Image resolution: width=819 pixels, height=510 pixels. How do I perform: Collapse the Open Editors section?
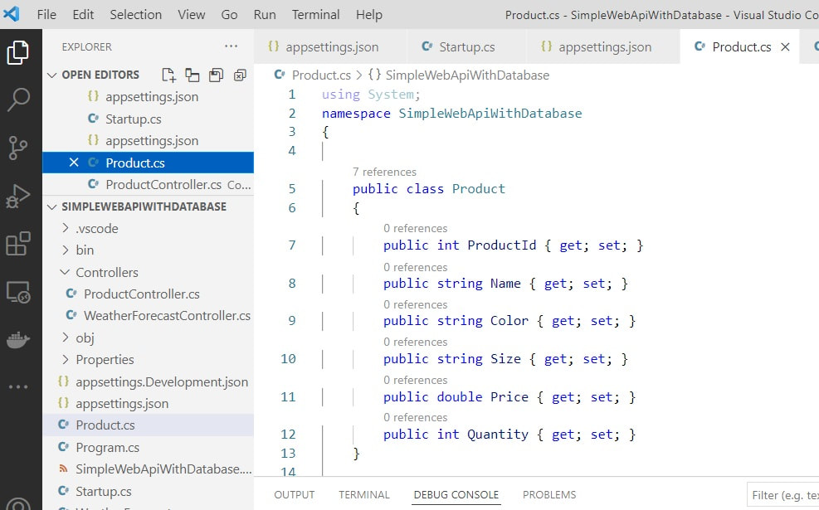[51, 75]
